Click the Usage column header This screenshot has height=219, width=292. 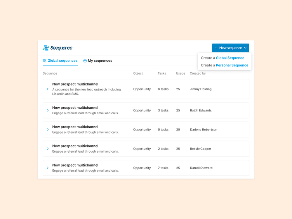[x=180, y=73]
